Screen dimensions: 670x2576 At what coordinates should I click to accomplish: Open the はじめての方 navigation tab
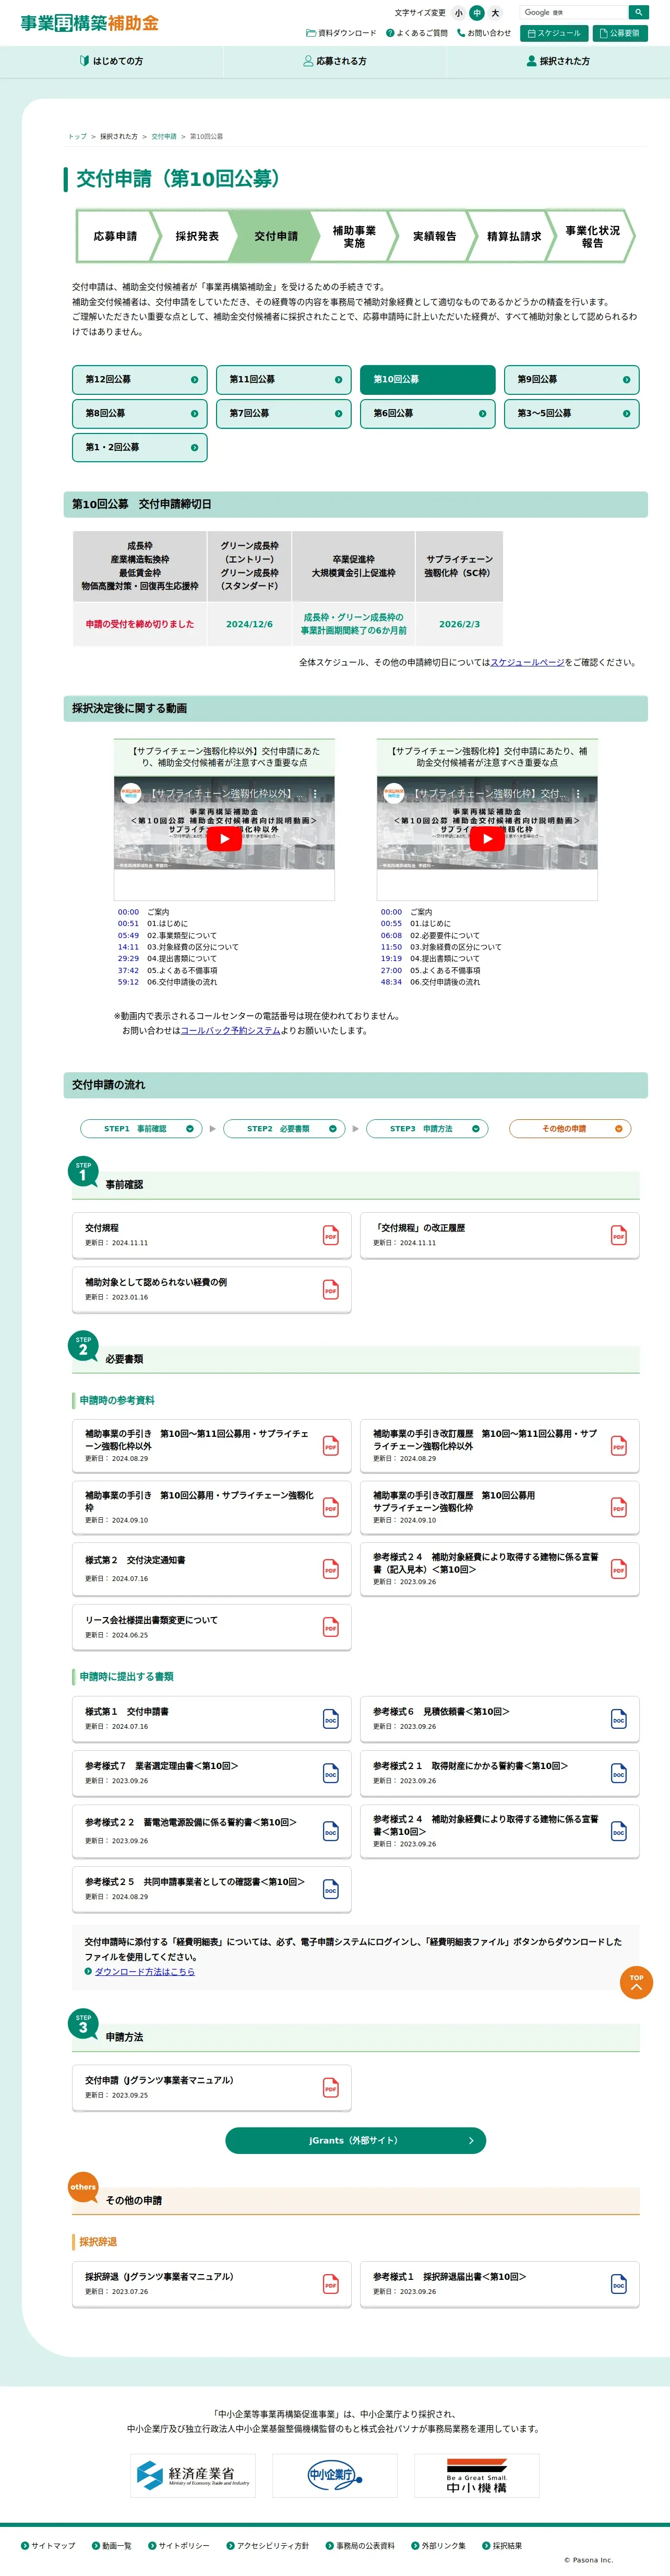[111, 62]
